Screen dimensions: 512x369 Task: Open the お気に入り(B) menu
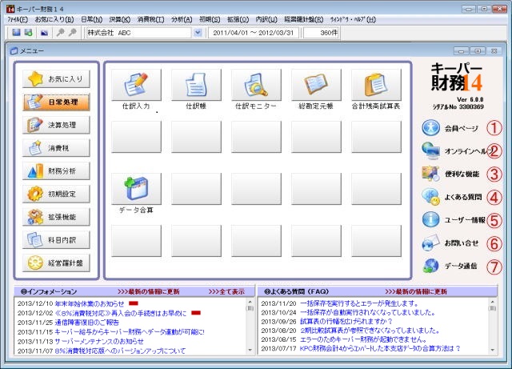click(54, 19)
